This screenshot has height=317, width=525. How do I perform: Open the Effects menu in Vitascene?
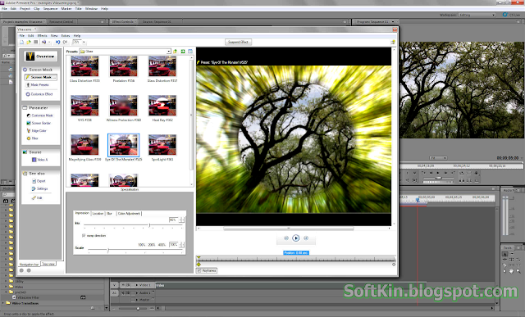[x=42, y=35]
